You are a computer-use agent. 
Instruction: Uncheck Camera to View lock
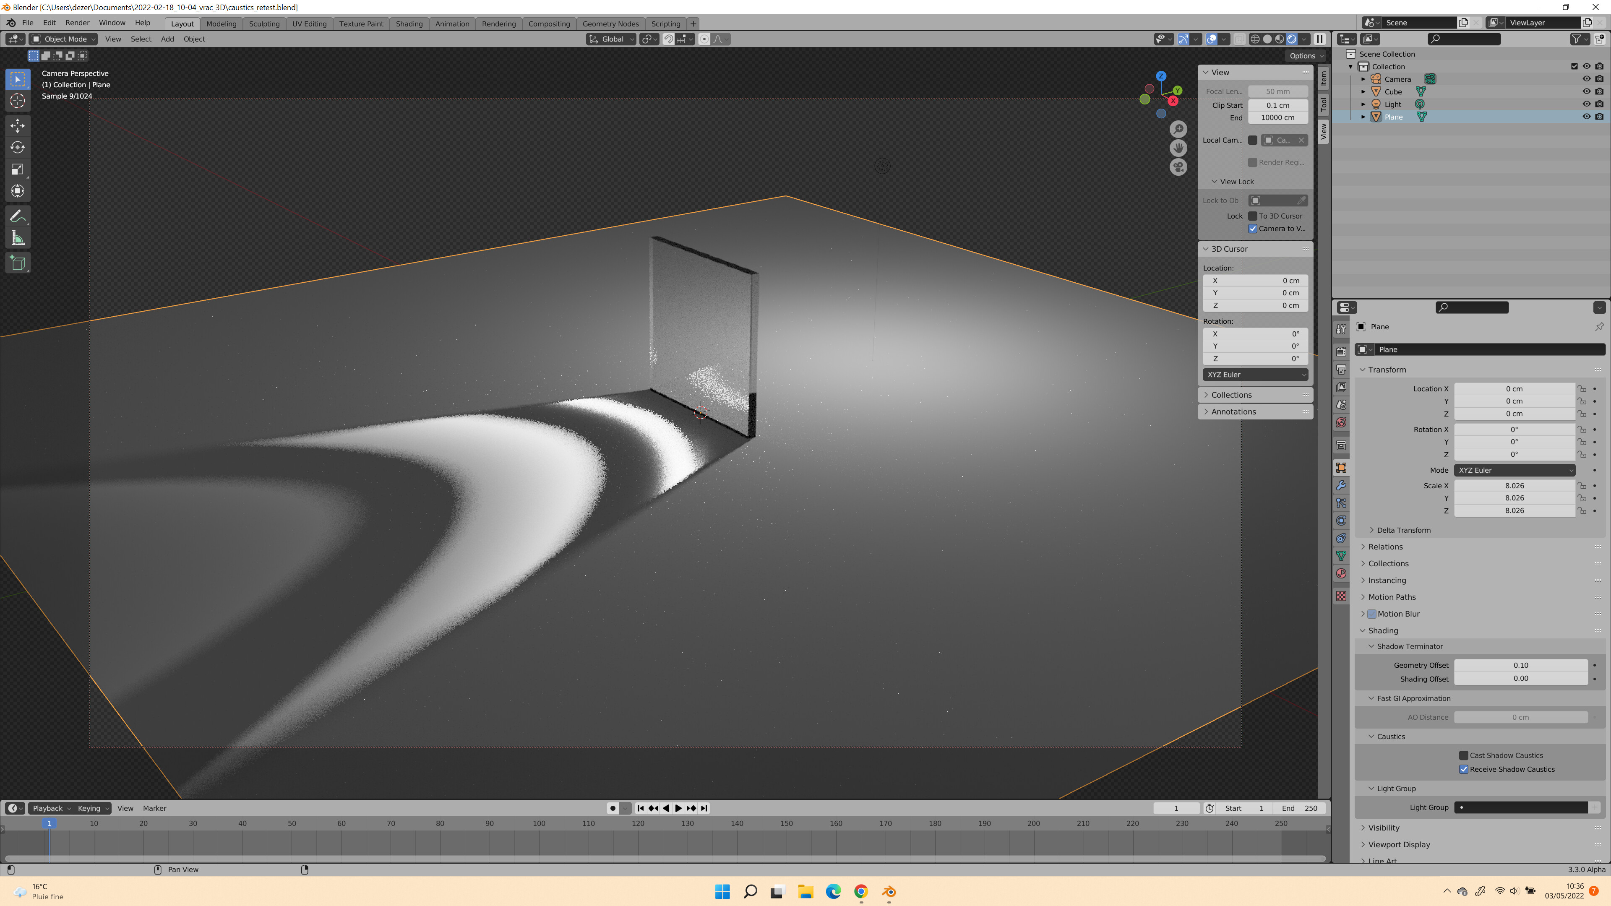1253,228
